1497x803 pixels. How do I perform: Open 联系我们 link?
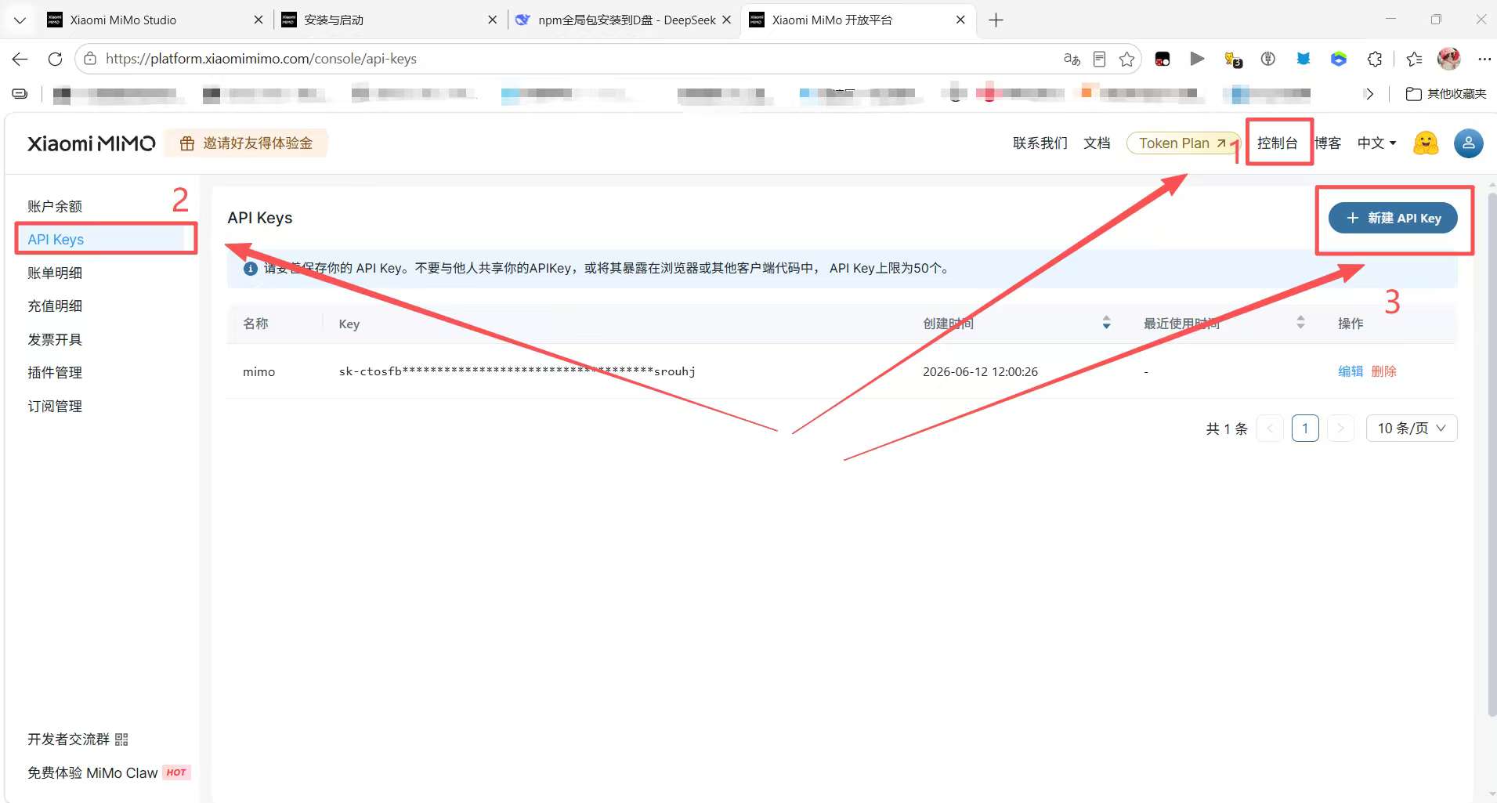(x=1040, y=143)
